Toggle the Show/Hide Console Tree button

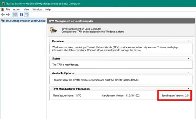tap(15, 15)
